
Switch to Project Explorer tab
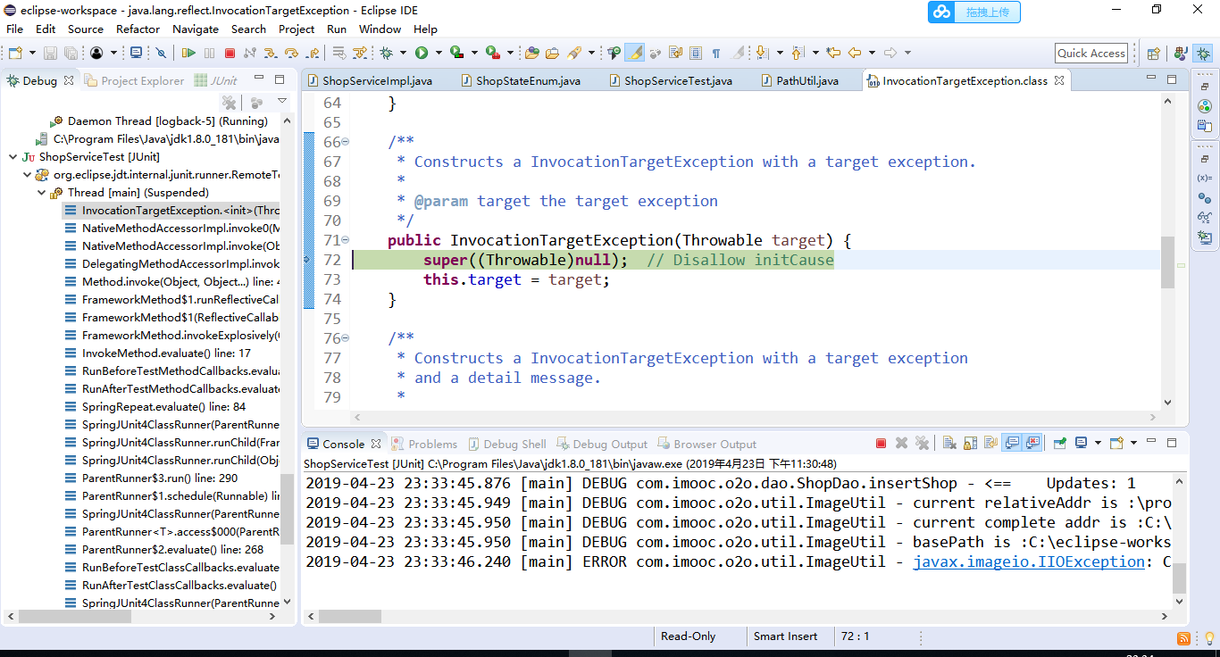134,80
